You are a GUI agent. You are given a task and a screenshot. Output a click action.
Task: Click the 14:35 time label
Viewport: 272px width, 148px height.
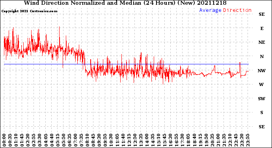click(153, 140)
